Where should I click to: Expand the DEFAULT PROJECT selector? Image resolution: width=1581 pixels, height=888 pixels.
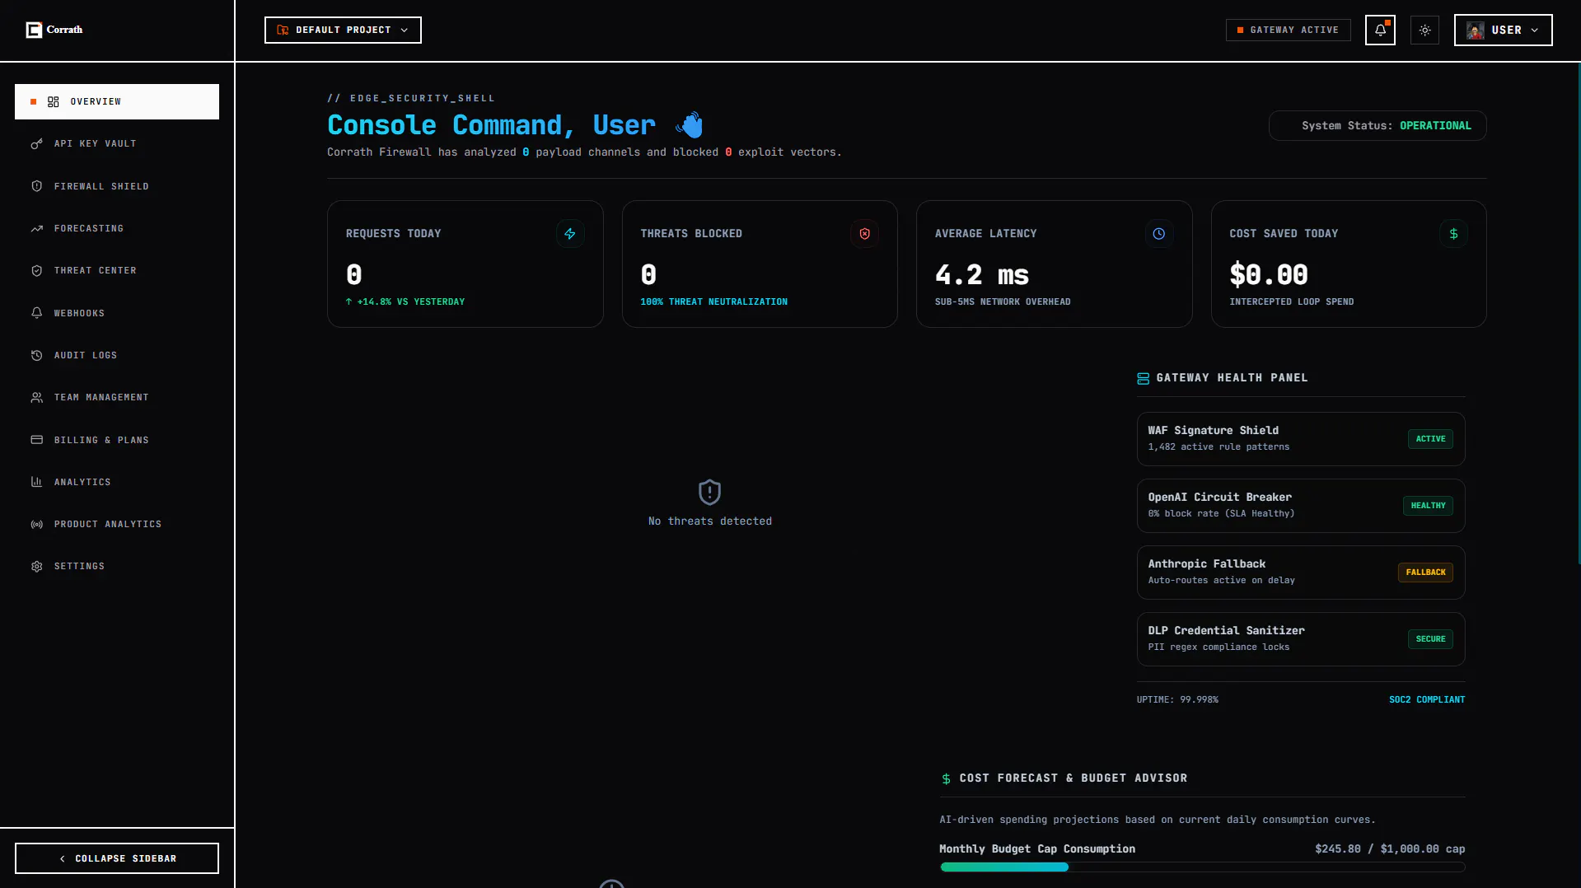(343, 30)
